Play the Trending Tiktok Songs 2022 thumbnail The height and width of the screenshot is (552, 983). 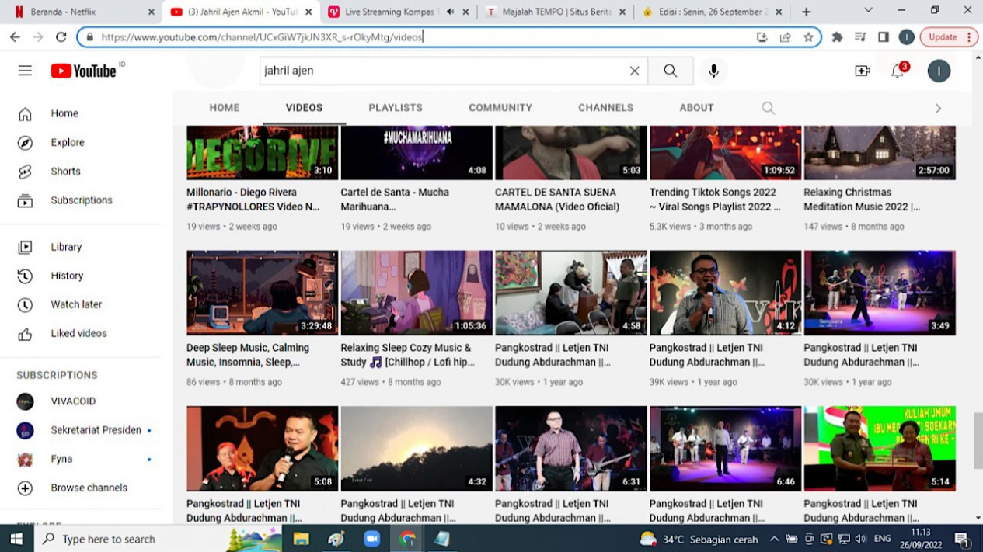pos(725,152)
